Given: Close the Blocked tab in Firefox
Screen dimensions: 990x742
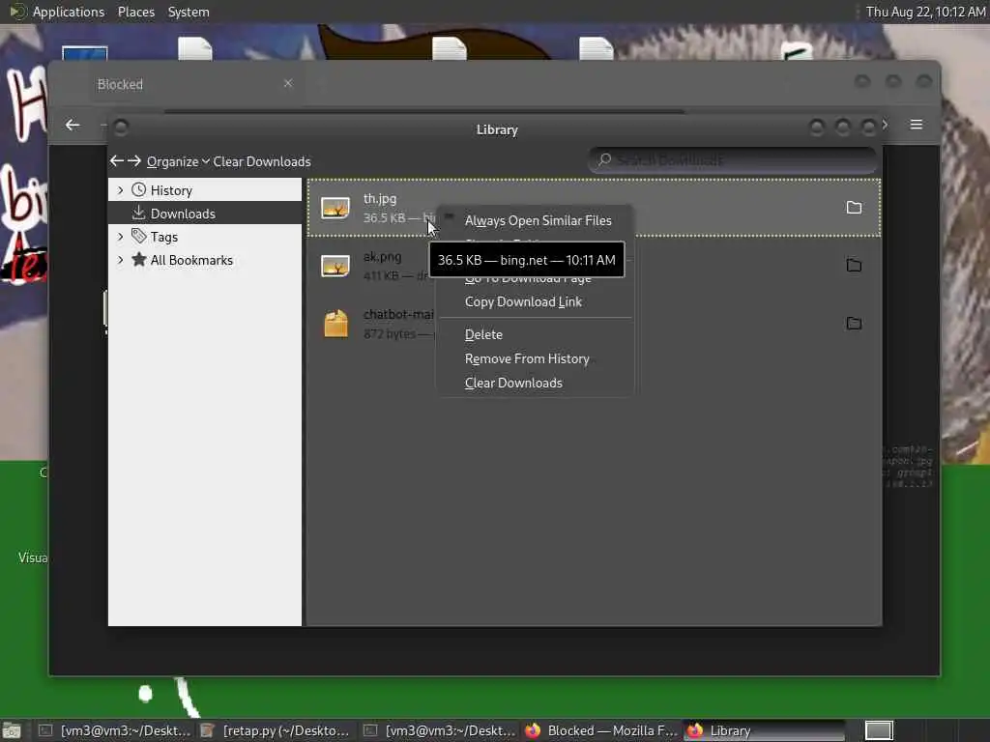Looking at the screenshot, I should [288, 83].
